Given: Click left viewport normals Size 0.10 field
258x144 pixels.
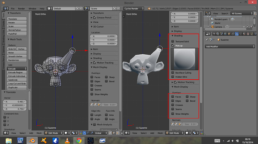Looking at the screenshot, I should click(x=109, y=105).
